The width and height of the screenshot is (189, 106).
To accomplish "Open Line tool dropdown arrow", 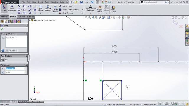I will click(x=22, y=6).
